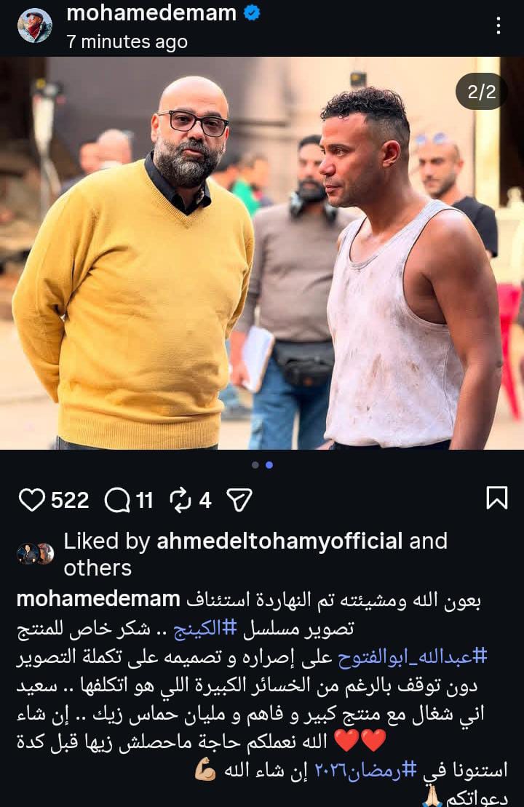This screenshot has width=524, height=807.
Task: Save post with bookmark icon
Action: [497, 498]
